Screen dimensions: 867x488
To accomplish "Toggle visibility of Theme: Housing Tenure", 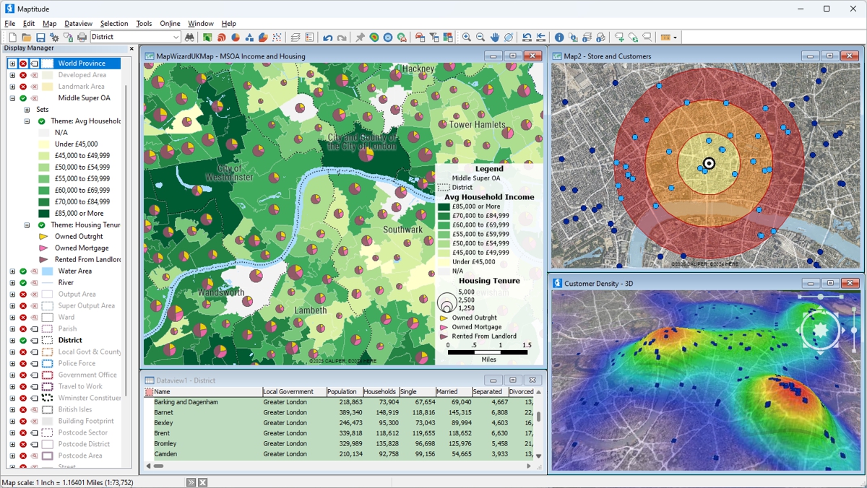I will [41, 225].
